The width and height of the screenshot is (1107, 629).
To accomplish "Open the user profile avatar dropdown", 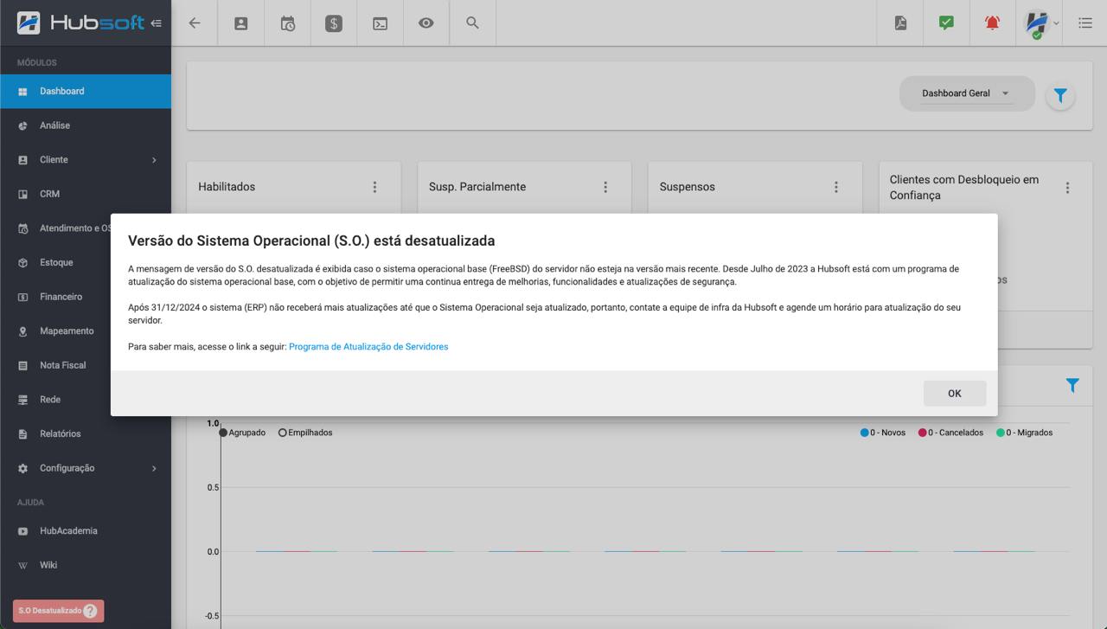I will [1041, 23].
